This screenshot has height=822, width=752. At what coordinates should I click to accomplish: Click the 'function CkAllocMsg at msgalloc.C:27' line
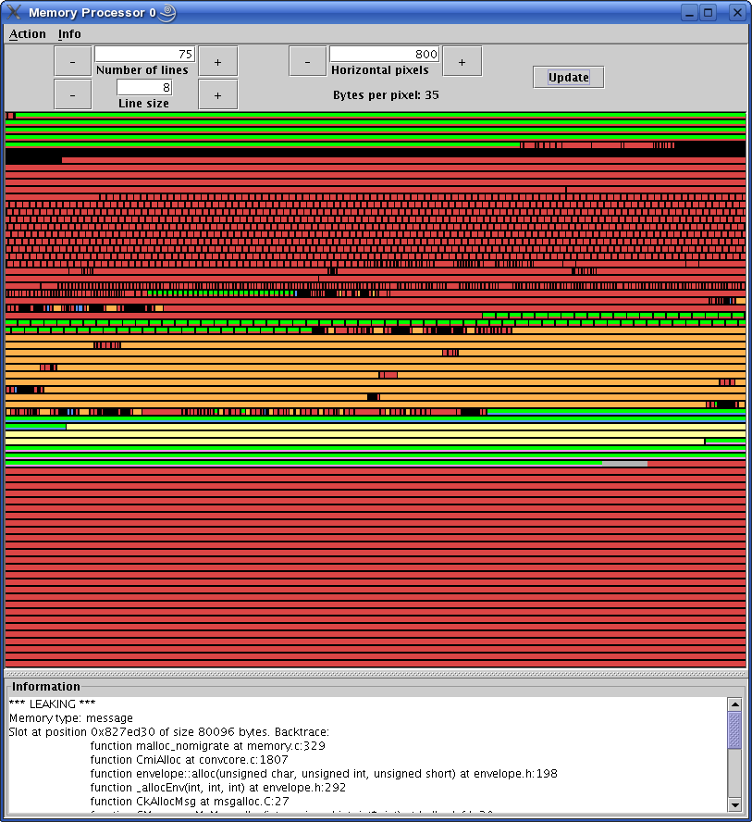[x=190, y=802]
